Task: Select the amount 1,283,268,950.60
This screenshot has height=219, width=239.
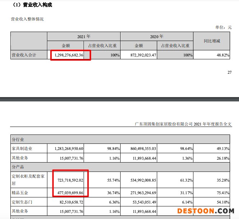Action: pos(69,149)
